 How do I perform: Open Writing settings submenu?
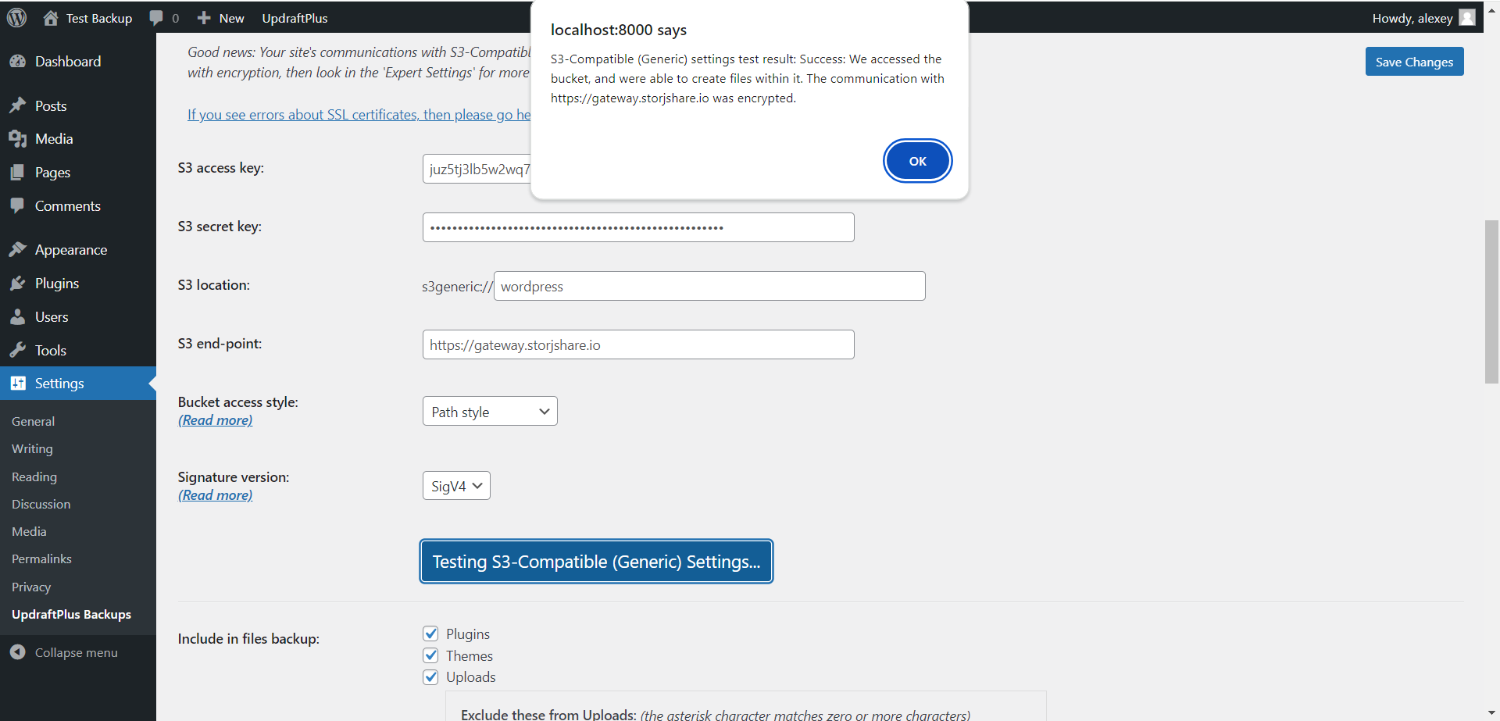32,449
